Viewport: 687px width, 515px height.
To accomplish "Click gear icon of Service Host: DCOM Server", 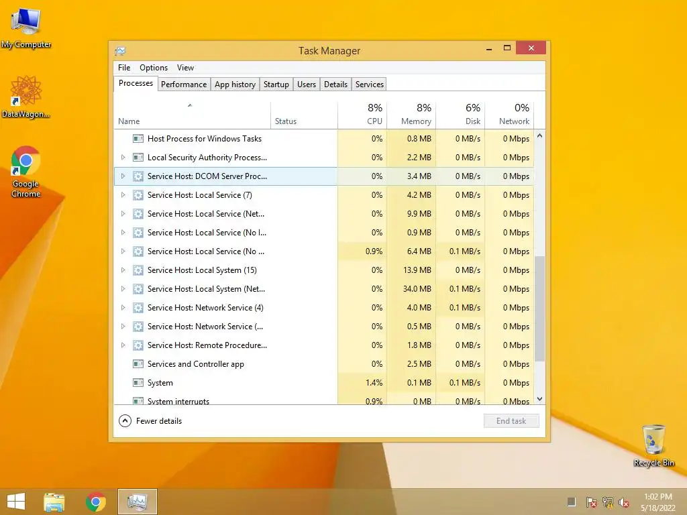I will pos(138,176).
